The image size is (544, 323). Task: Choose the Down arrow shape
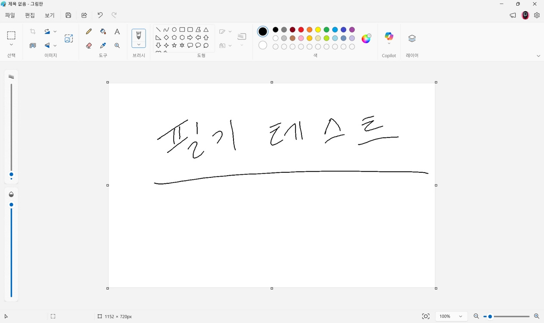pyautogui.click(x=158, y=45)
